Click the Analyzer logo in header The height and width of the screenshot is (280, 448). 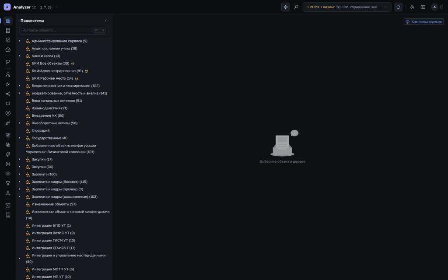(7, 7)
